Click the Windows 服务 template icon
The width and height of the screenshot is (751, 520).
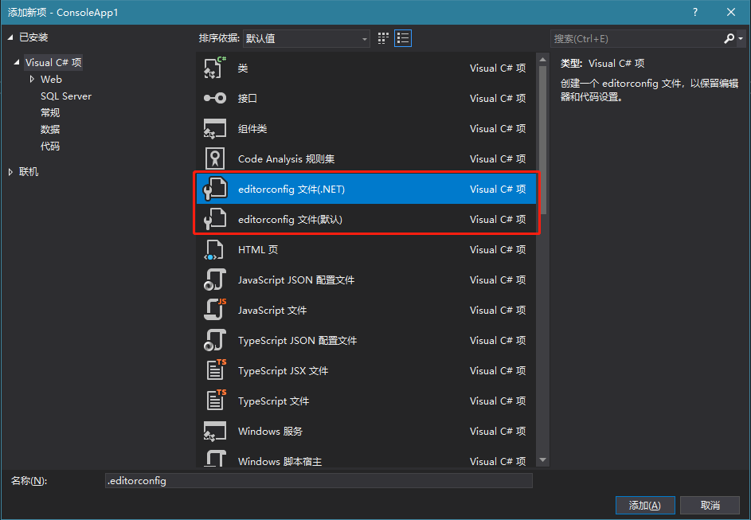(215, 431)
